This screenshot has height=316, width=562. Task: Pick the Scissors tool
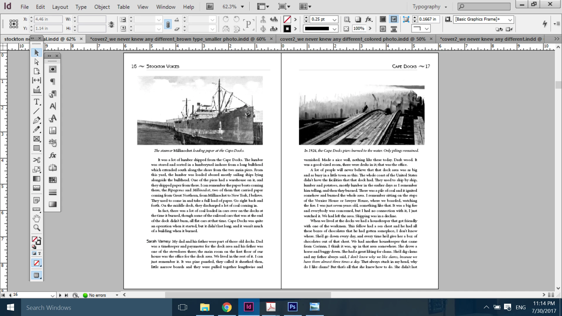tap(36, 160)
